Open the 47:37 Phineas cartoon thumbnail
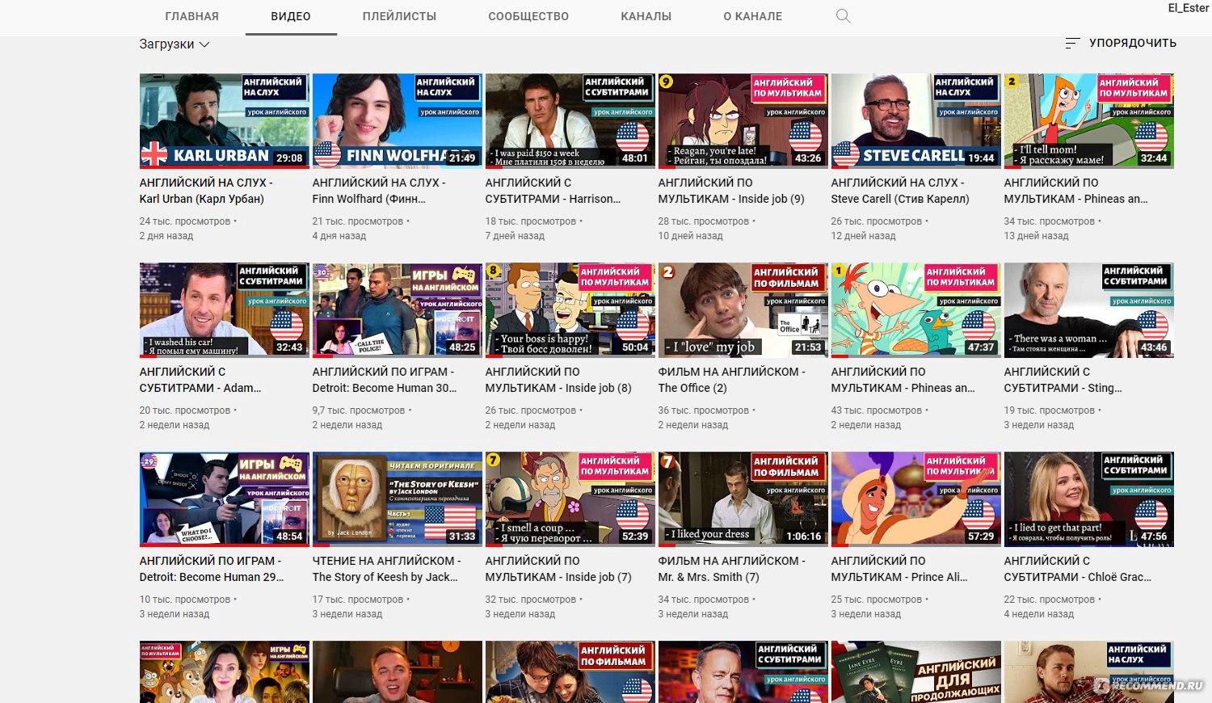Screen dimensions: 1212x703 [915, 310]
